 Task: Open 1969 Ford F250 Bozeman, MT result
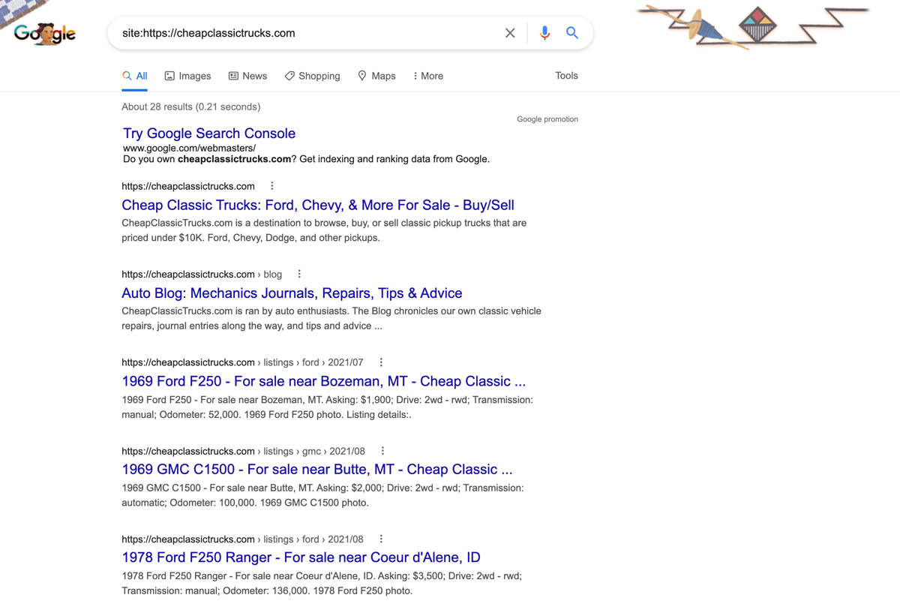[x=324, y=381]
